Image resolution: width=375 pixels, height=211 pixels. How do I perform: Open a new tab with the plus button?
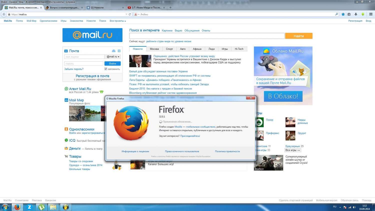point(170,8)
